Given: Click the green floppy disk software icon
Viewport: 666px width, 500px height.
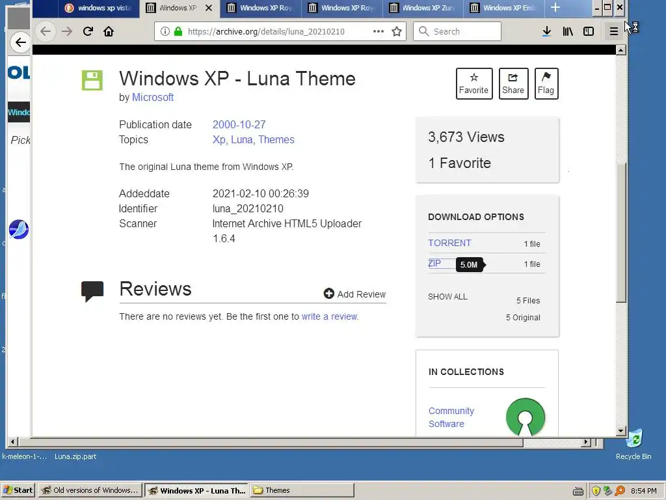Looking at the screenshot, I should coord(92,80).
